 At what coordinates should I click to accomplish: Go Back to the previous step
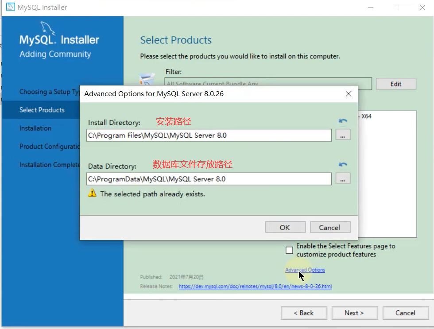[304, 313]
